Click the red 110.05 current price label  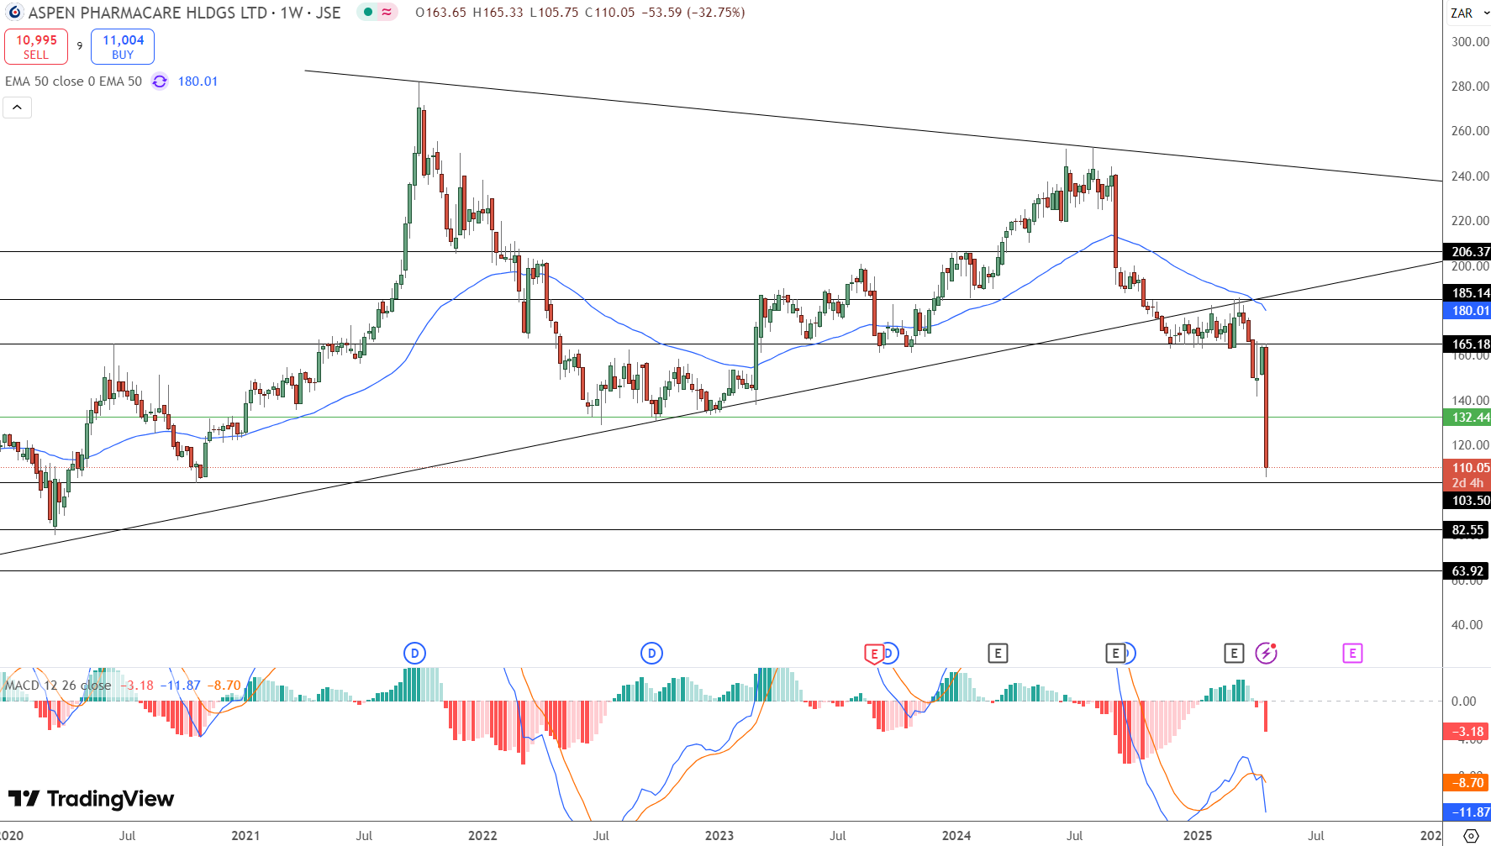[x=1467, y=468]
